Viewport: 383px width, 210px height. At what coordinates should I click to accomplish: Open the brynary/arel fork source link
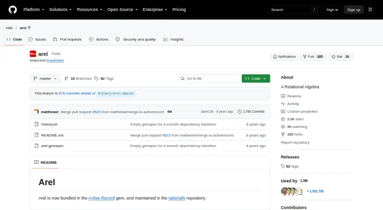click(55, 61)
